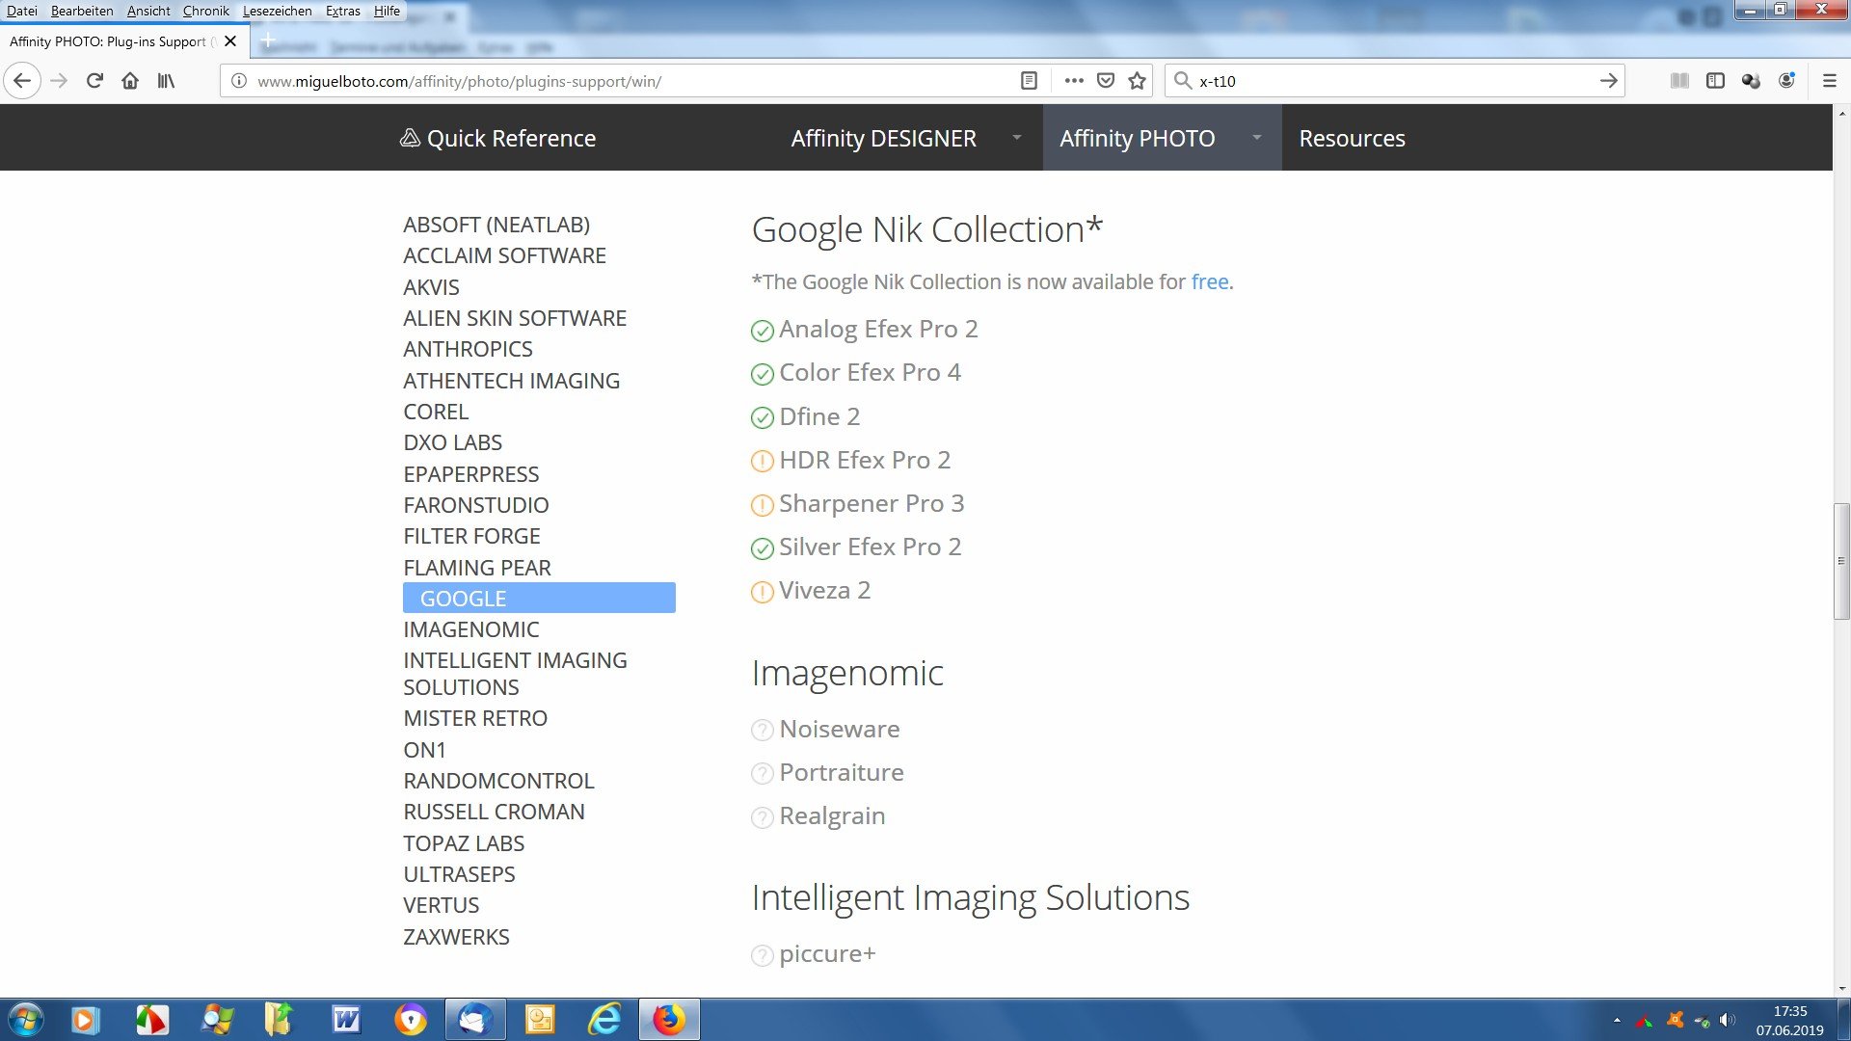Show hidden system tray icons arrow
Screen dimensions: 1851x1041
pos(1617,1020)
